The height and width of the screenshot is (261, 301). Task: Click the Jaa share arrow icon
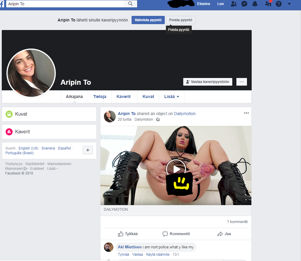point(220,234)
